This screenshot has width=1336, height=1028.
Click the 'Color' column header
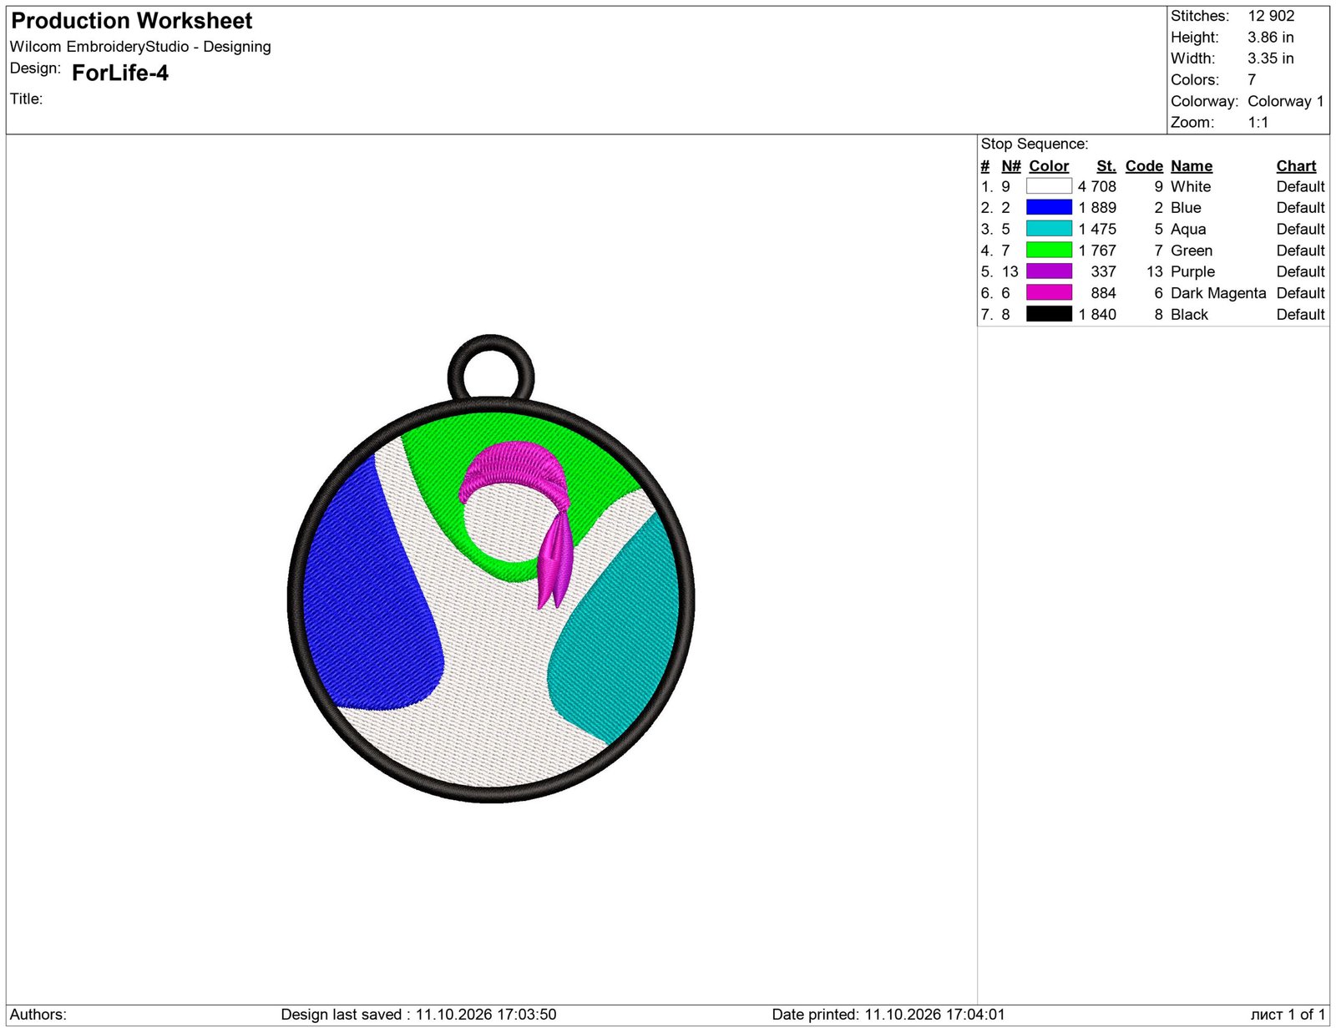point(1049,166)
